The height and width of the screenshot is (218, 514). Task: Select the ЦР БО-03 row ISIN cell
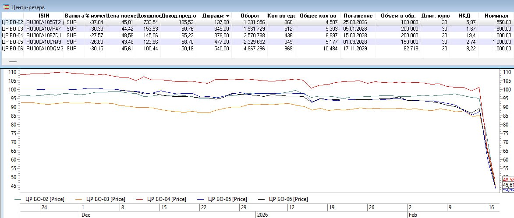pyautogui.click(x=44, y=29)
